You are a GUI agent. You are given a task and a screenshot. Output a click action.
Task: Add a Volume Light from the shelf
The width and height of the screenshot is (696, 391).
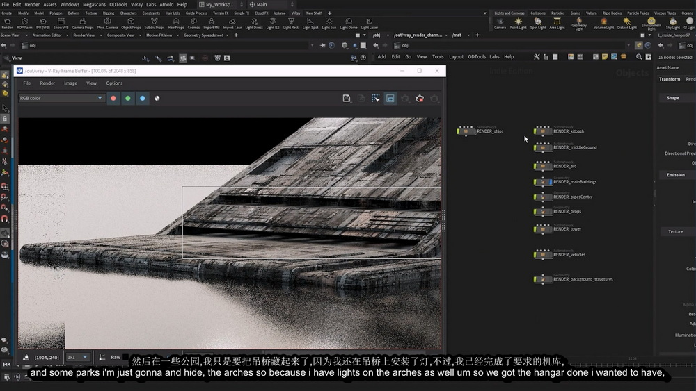(x=603, y=24)
